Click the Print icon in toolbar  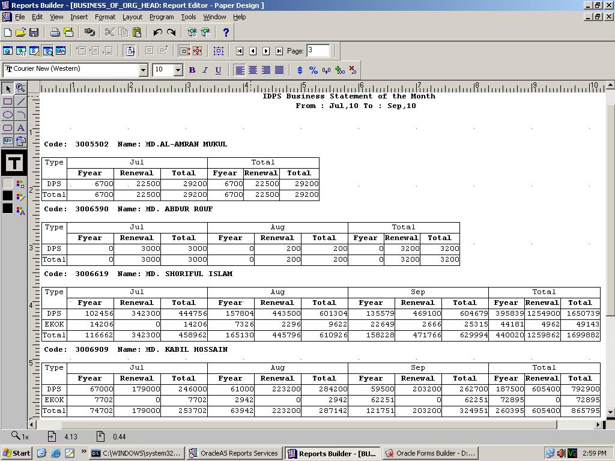tap(55, 32)
